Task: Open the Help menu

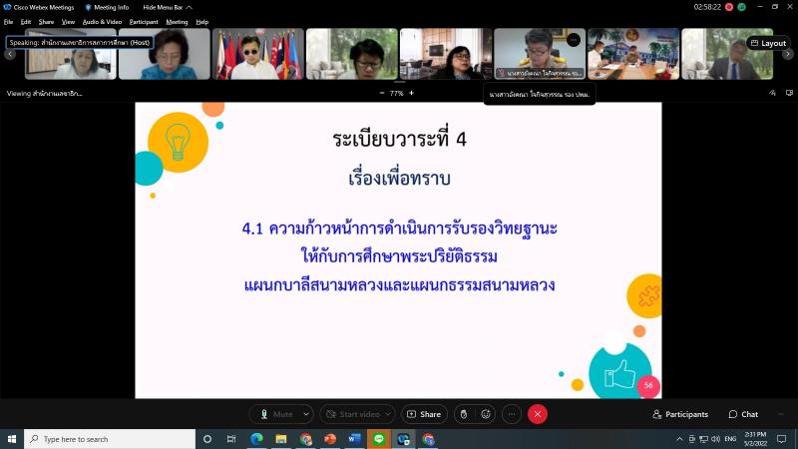Action: (x=202, y=22)
